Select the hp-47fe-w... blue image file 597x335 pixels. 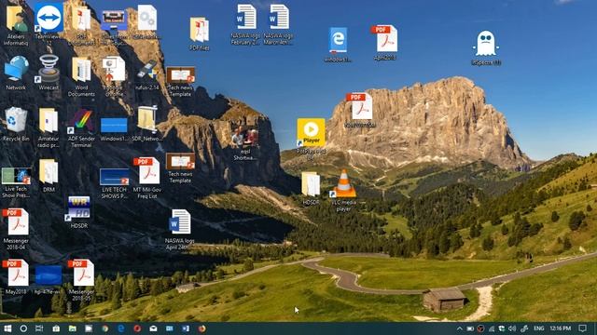coord(49,280)
